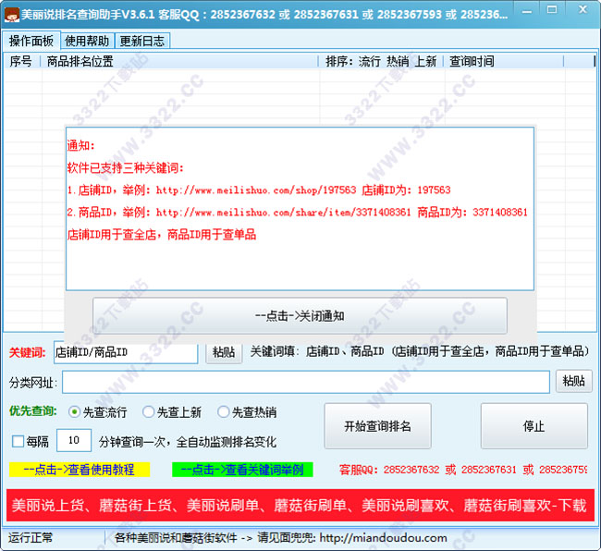Click the 店铺ID用于查全店 notice line

(162, 235)
